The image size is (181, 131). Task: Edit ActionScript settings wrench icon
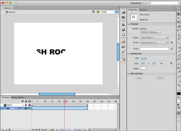point(172,43)
